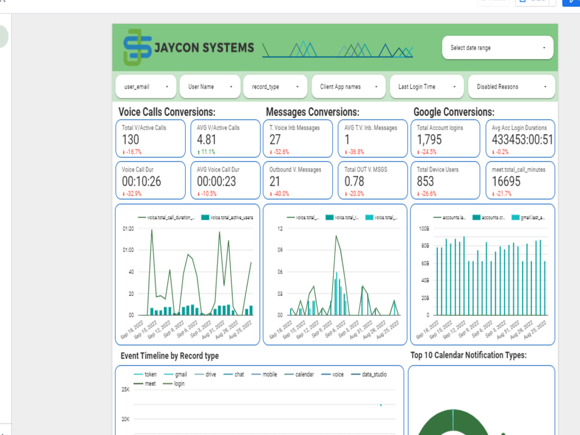Toggle the gmail legend series
Screen dimensions: 580x435
(175, 374)
